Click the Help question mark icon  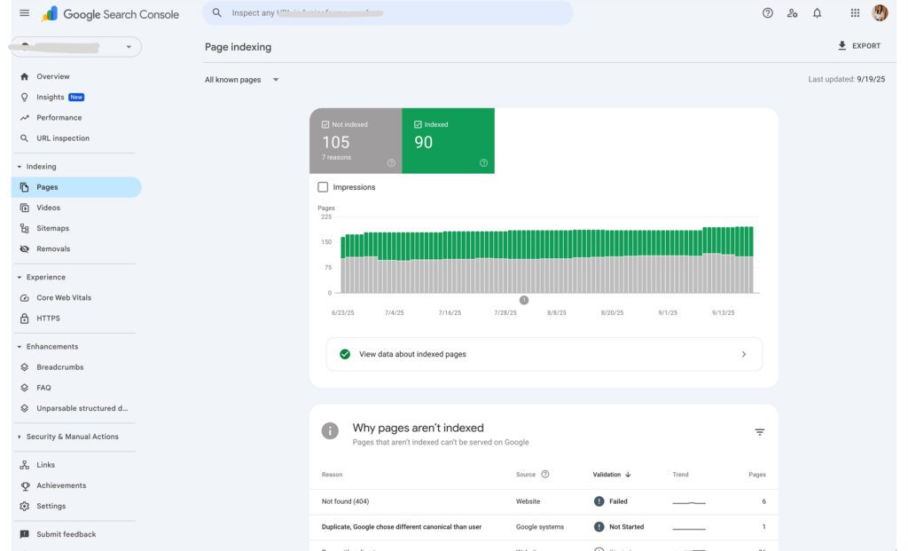(768, 13)
